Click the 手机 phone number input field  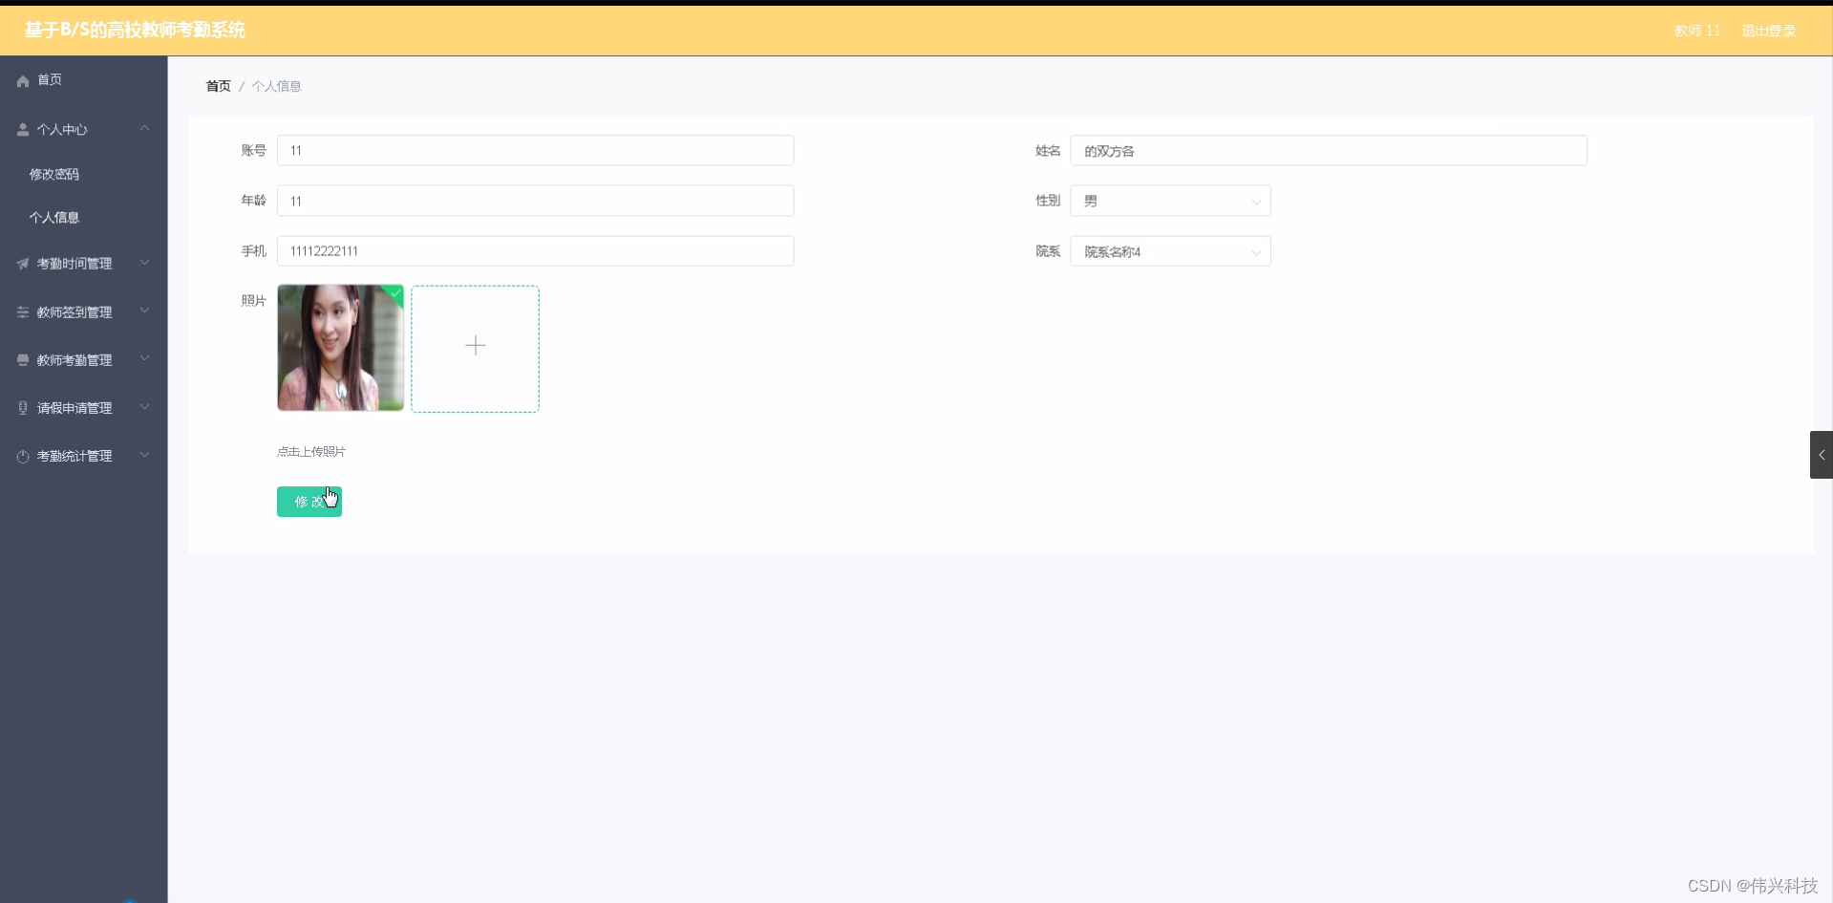pyautogui.click(x=534, y=250)
